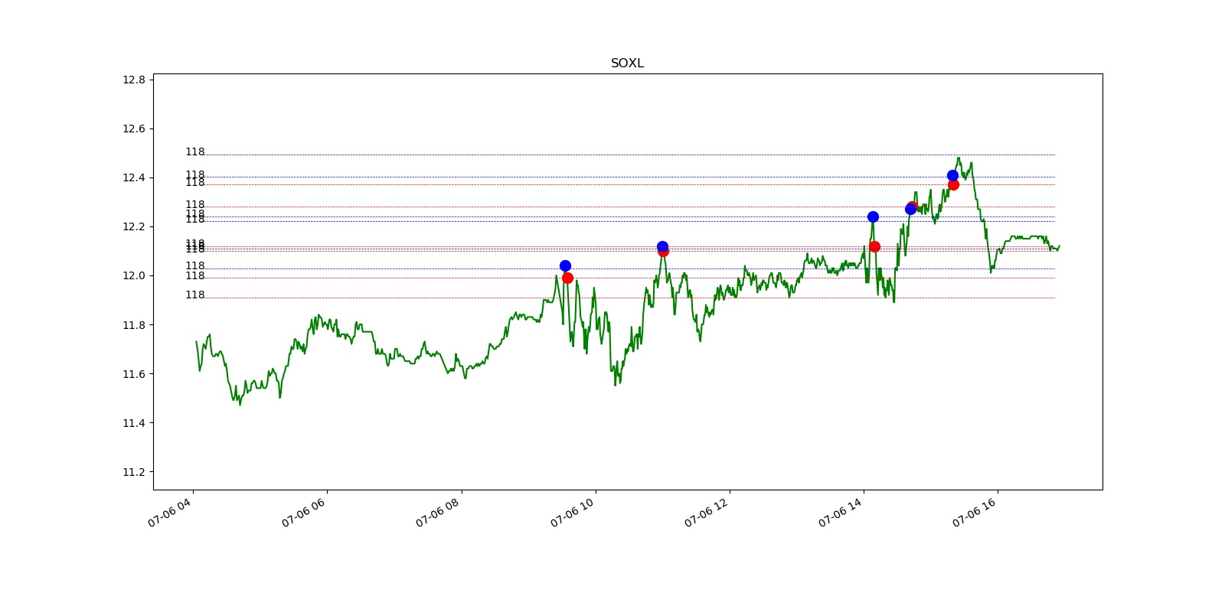Click the topmost 118 label on blue line
The height and width of the screenshot is (612, 1225).
point(195,152)
